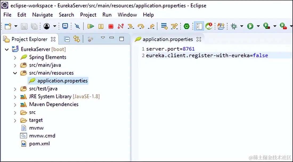Expand the JRE System Library node
Viewport: 293px width, 162px height.
15,97
